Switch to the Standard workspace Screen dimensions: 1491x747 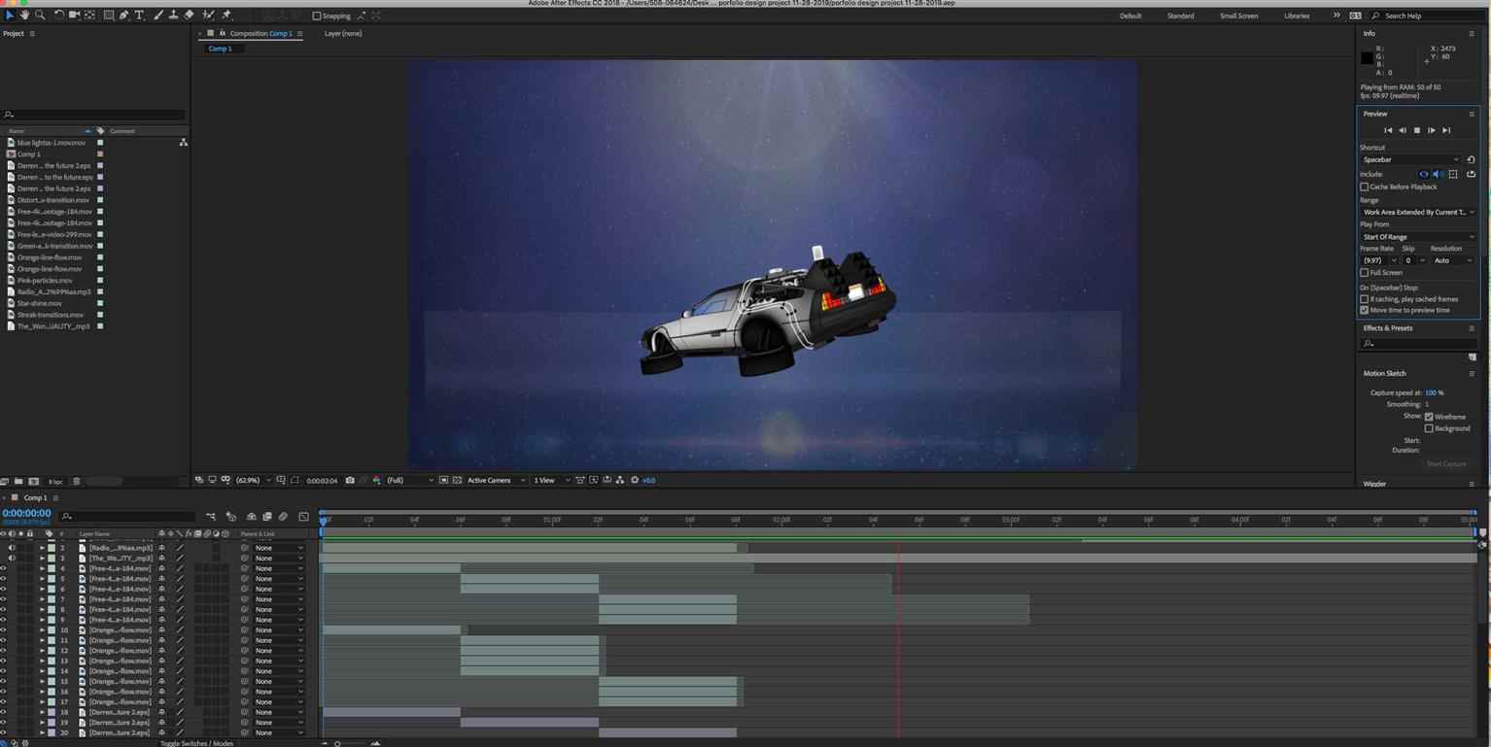[1181, 16]
